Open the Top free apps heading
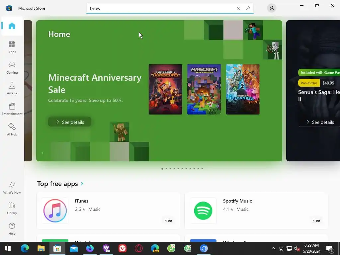This screenshot has width=340, height=255. coord(57,184)
